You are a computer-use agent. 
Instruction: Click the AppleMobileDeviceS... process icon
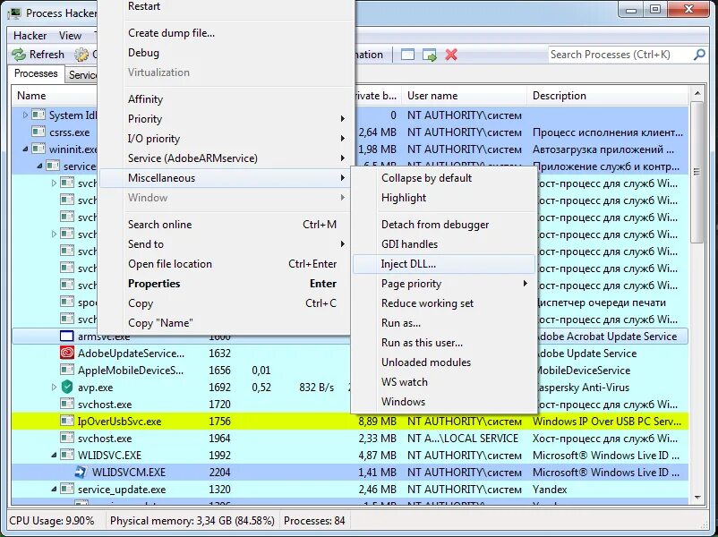(x=67, y=370)
